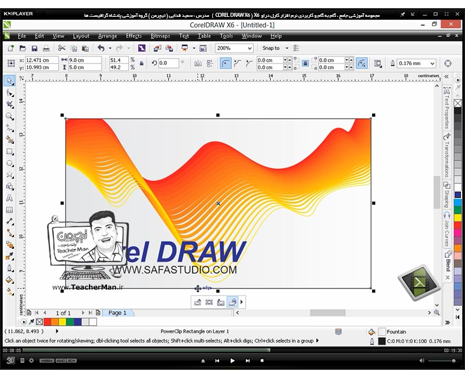The height and width of the screenshot is (378, 465).
Task: Click the New document icon
Action: [10, 48]
